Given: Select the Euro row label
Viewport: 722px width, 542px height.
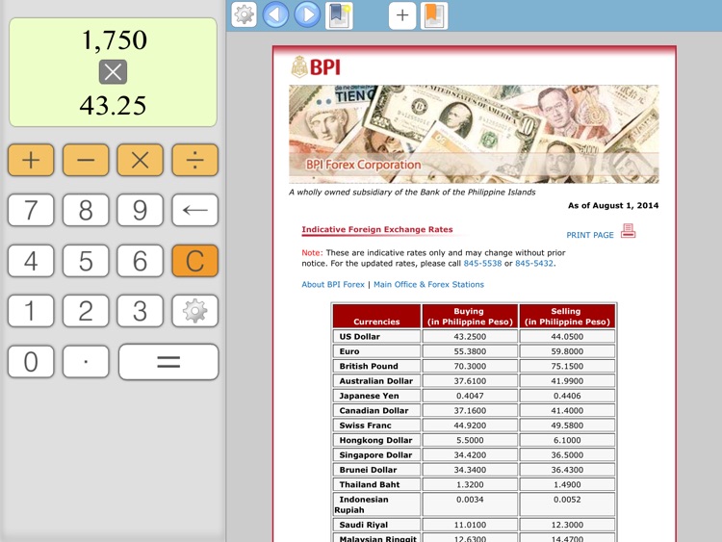Looking at the screenshot, I should click(349, 351).
